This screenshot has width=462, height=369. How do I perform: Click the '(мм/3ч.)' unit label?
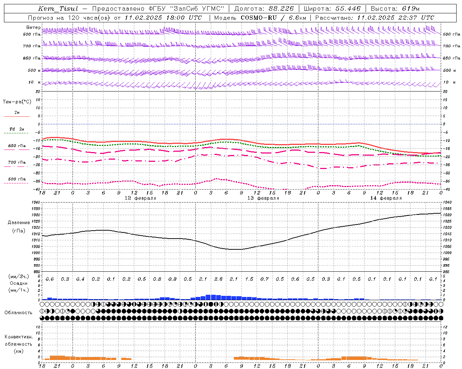click(19, 276)
